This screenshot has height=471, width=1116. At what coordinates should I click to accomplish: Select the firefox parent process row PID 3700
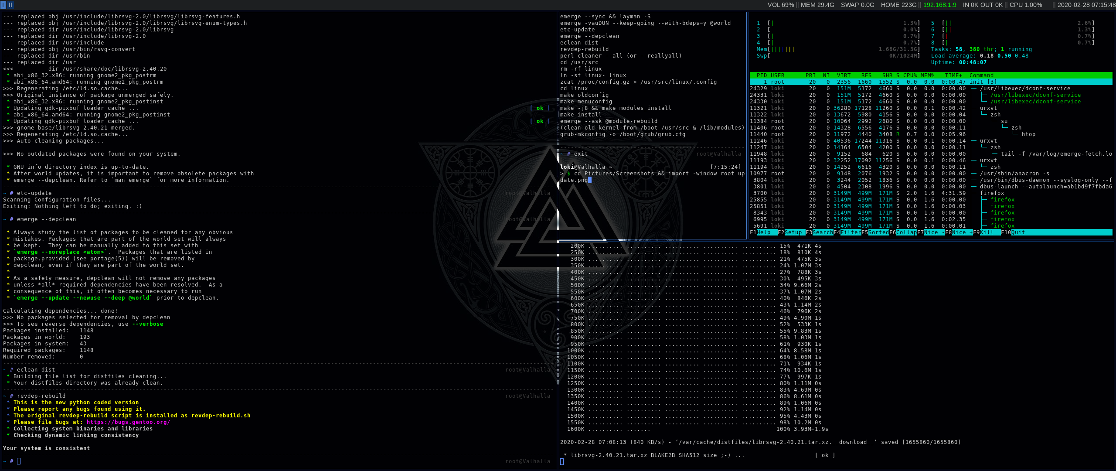(931, 193)
